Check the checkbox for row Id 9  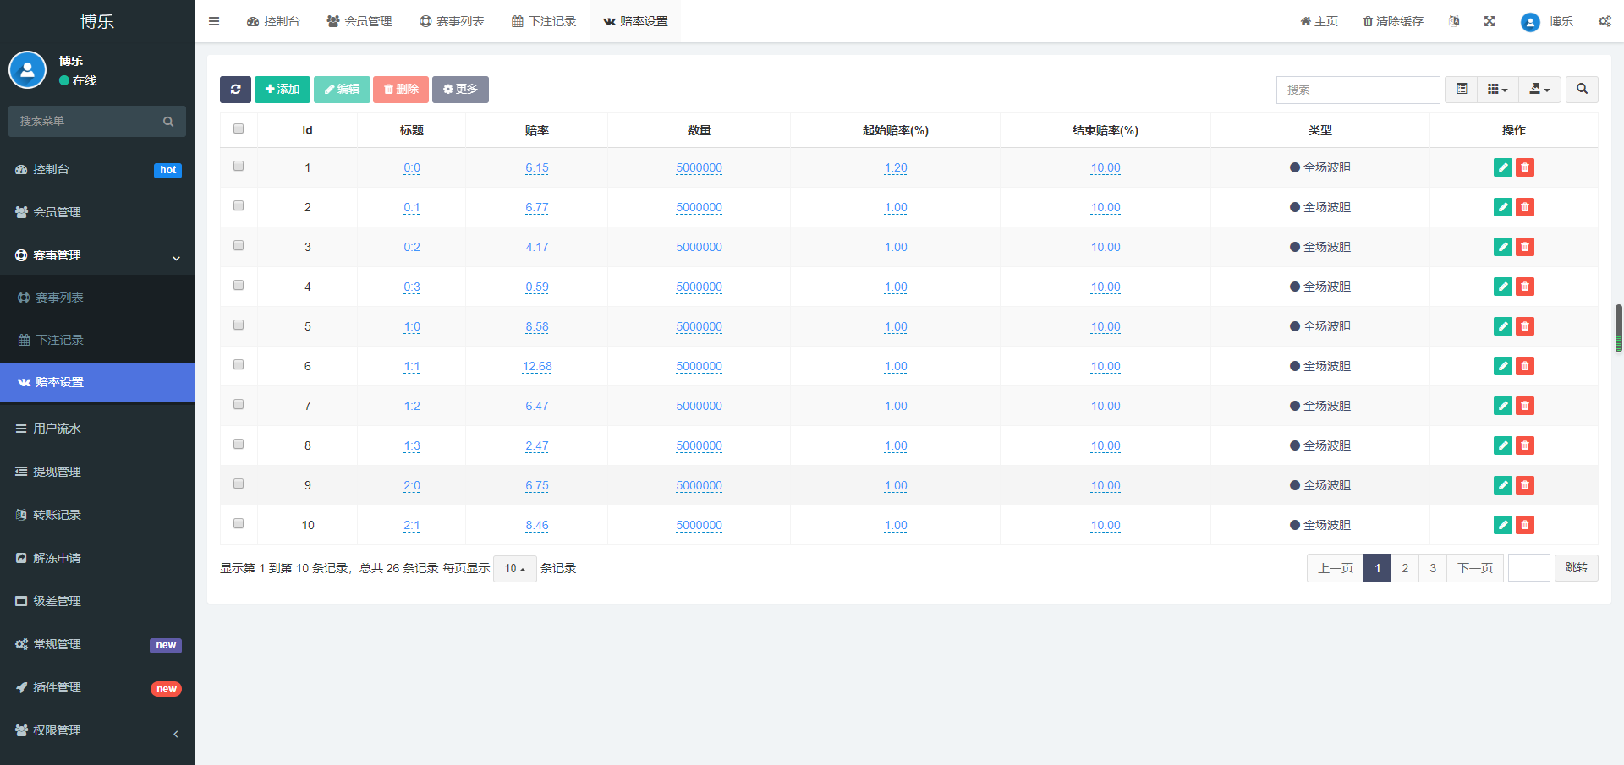[239, 484]
